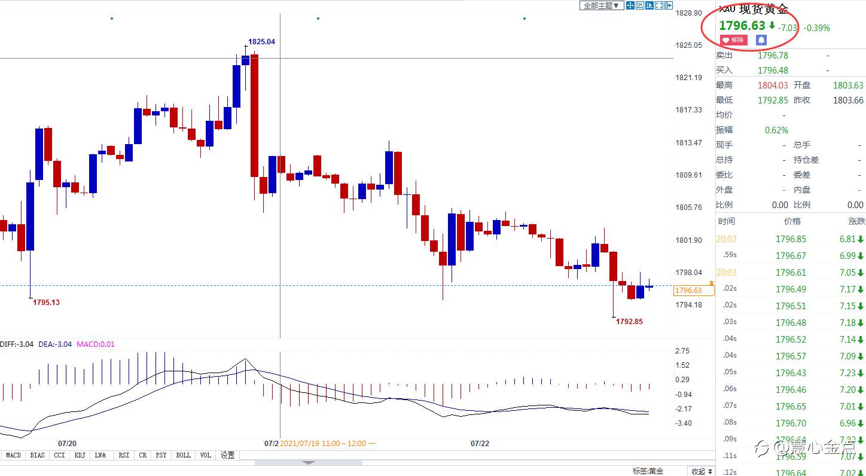Select the RSI indicator tab
The image size is (866, 476).
(x=124, y=455)
